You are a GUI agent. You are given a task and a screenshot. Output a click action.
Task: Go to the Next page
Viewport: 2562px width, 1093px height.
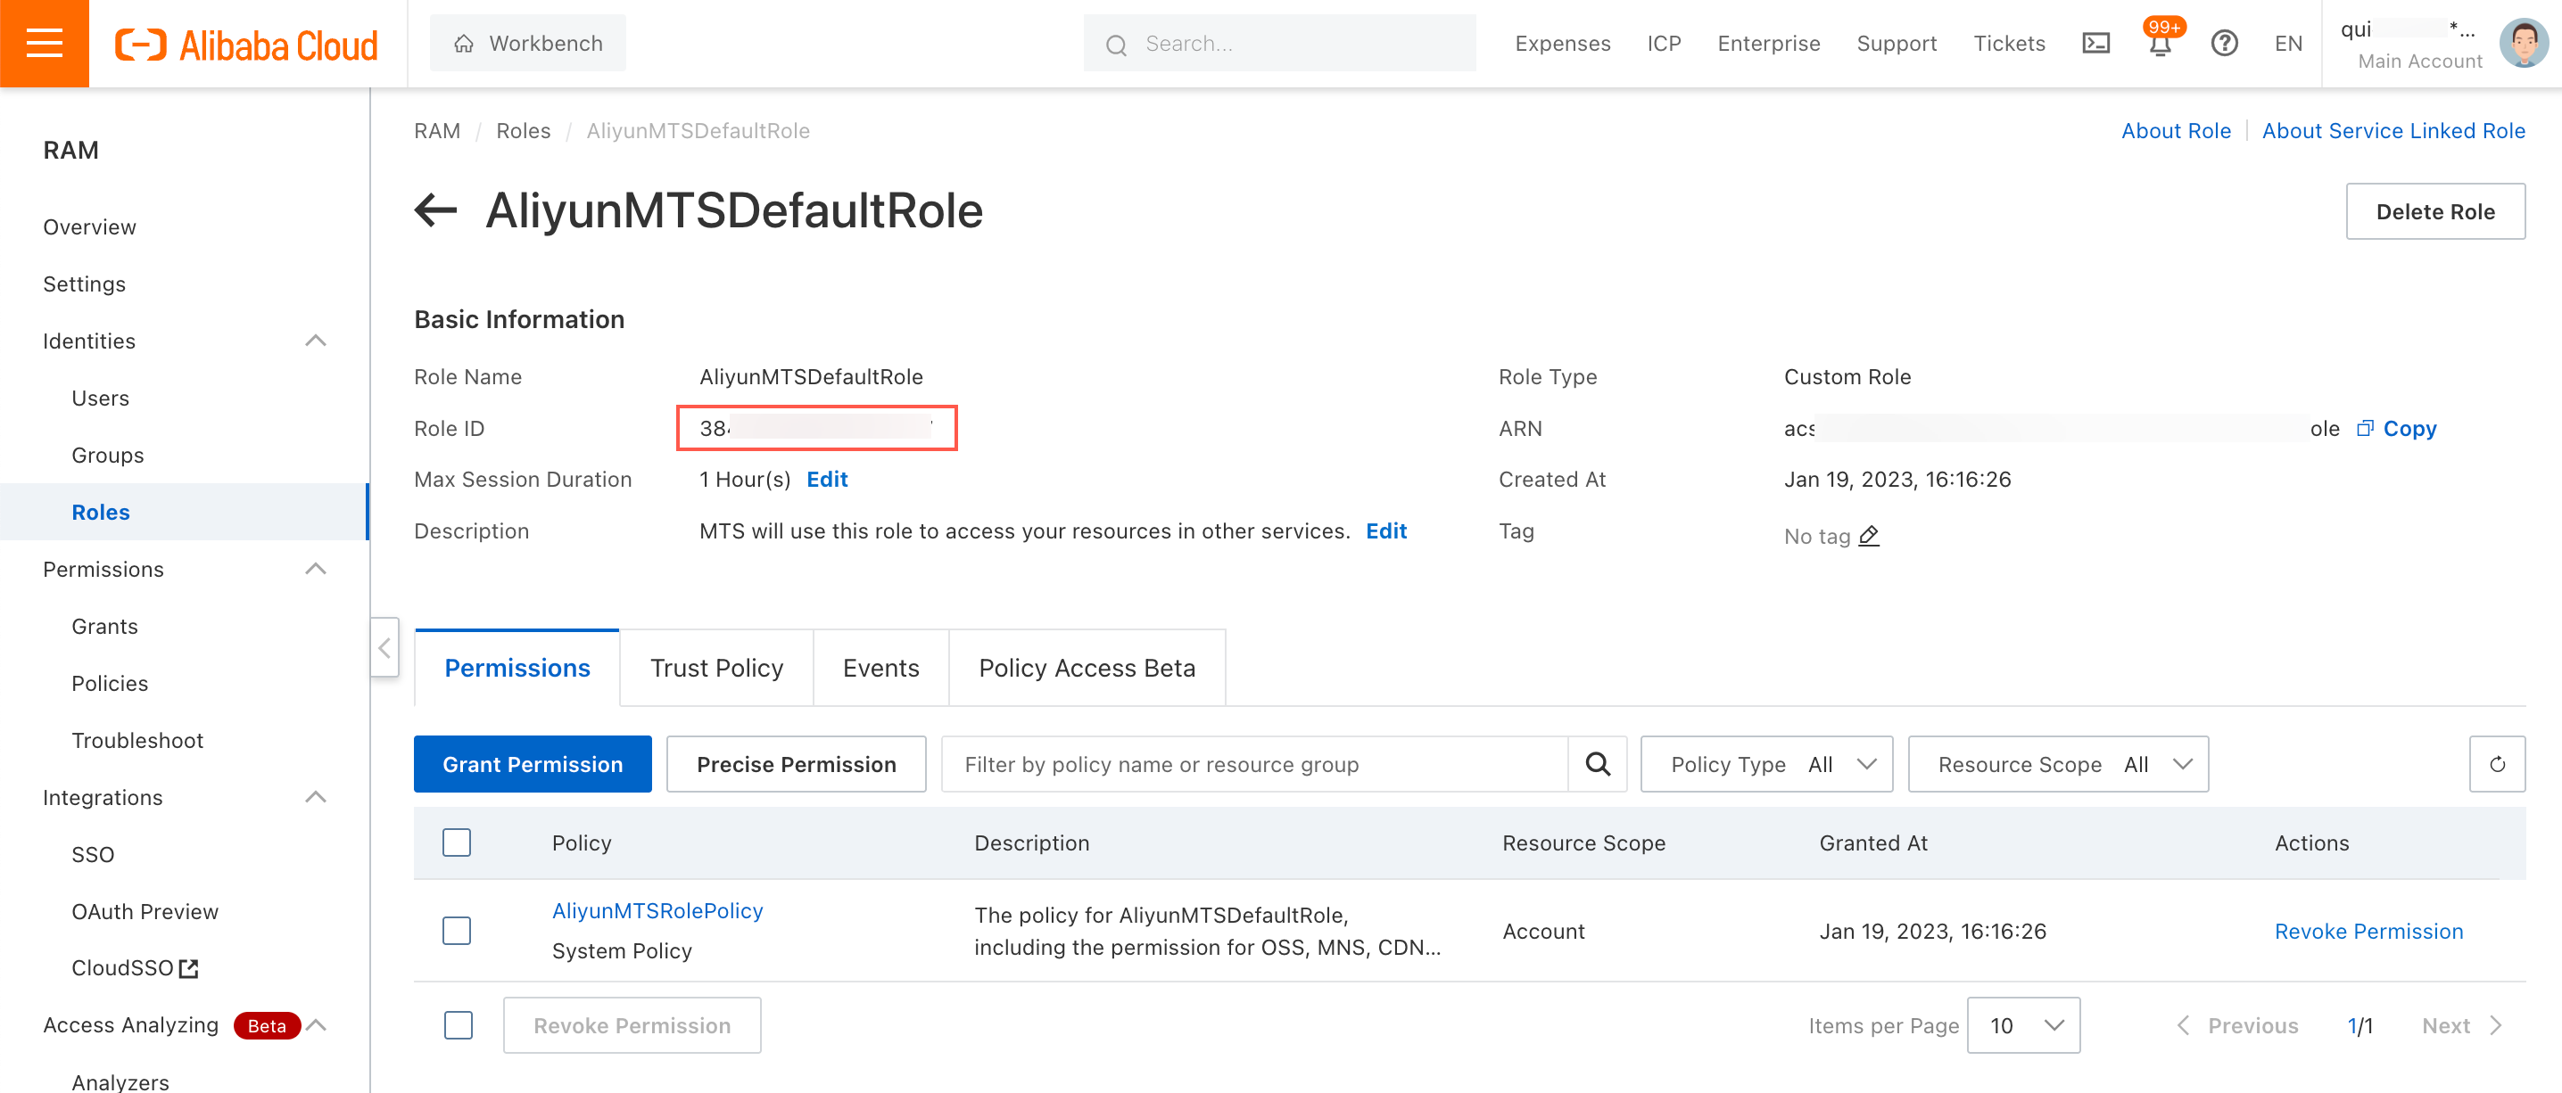(2461, 1025)
